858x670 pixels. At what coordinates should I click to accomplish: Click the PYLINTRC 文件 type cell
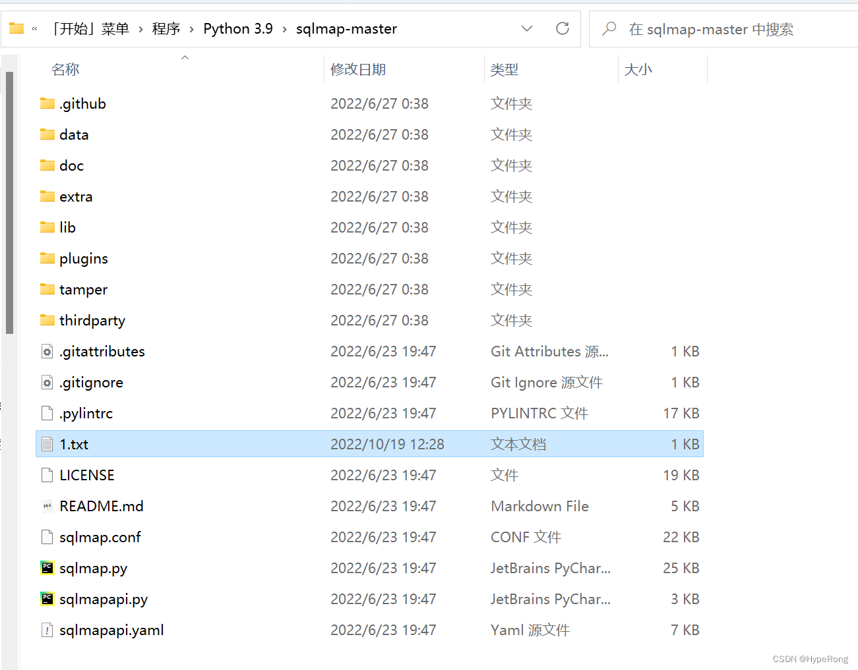pyautogui.click(x=539, y=413)
